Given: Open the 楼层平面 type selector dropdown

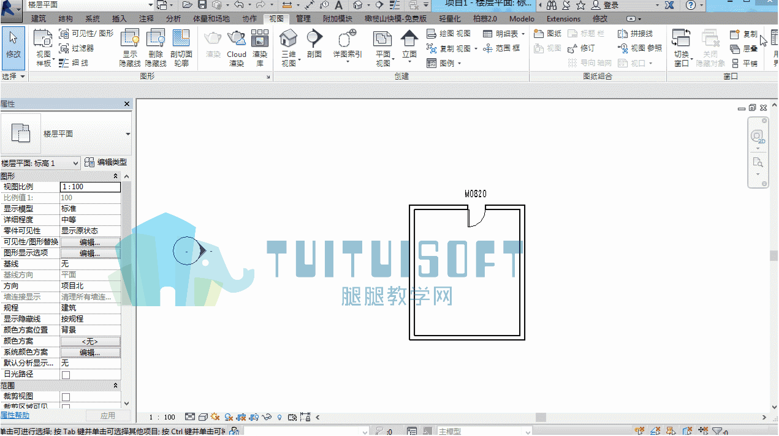Looking at the screenshot, I should (x=127, y=134).
